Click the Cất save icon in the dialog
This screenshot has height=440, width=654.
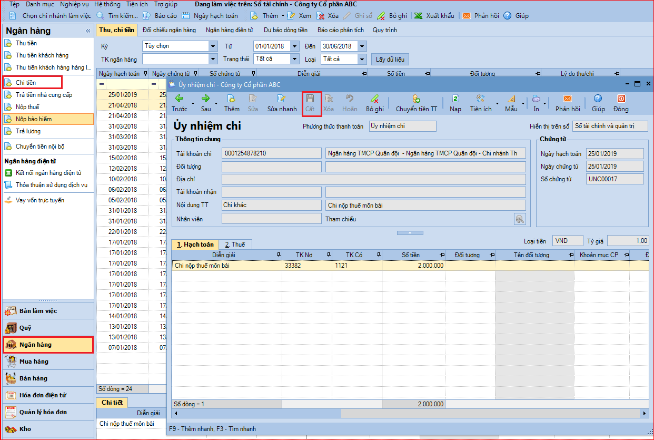coord(310,99)
